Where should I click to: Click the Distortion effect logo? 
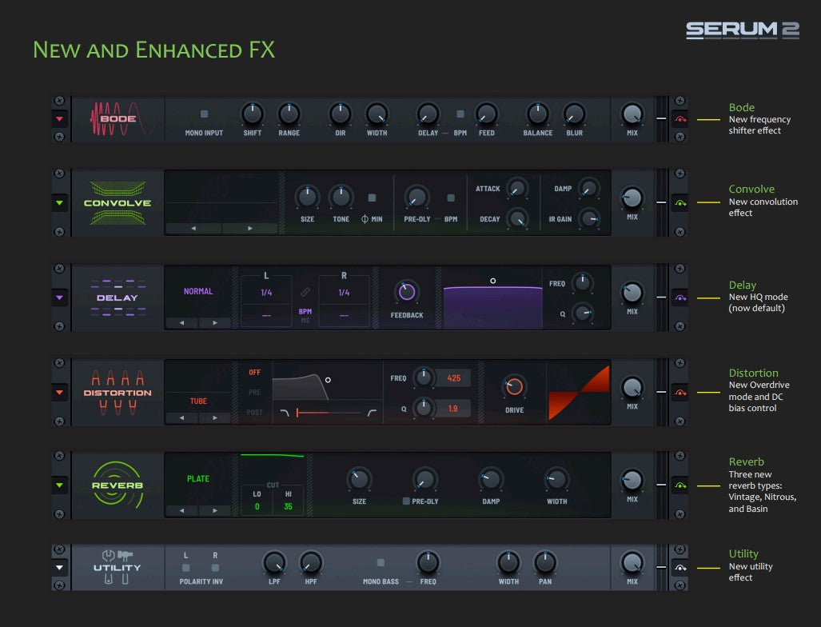118,393
